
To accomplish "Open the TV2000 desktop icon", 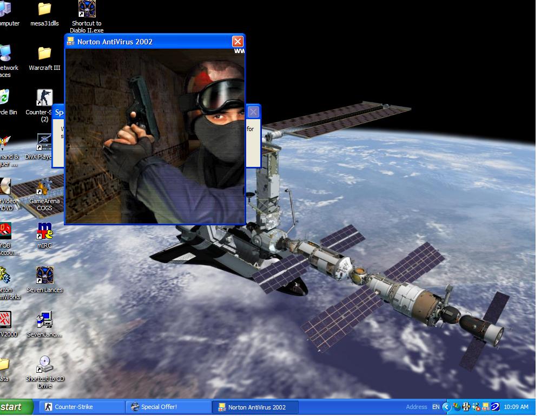I will (8, 324).
